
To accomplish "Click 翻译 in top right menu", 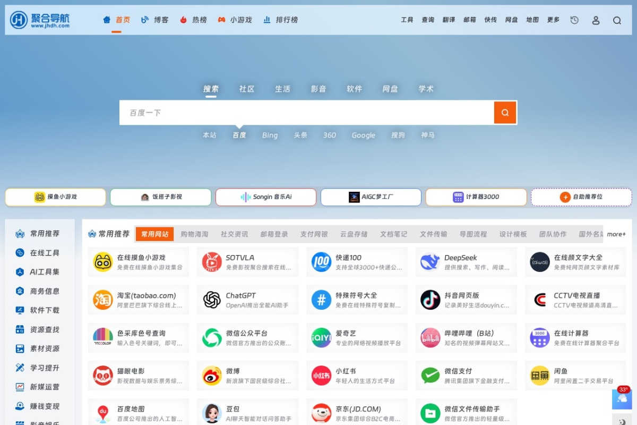I will [449, 20].
